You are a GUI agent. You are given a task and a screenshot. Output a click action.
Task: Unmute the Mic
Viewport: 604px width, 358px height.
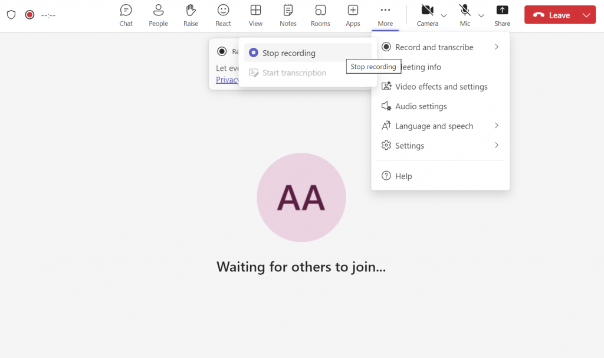point(465,15)
